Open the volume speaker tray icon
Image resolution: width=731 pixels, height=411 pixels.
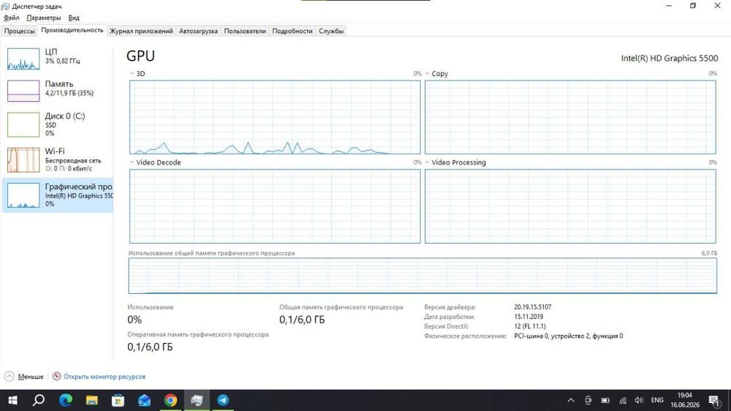(639, 400)
